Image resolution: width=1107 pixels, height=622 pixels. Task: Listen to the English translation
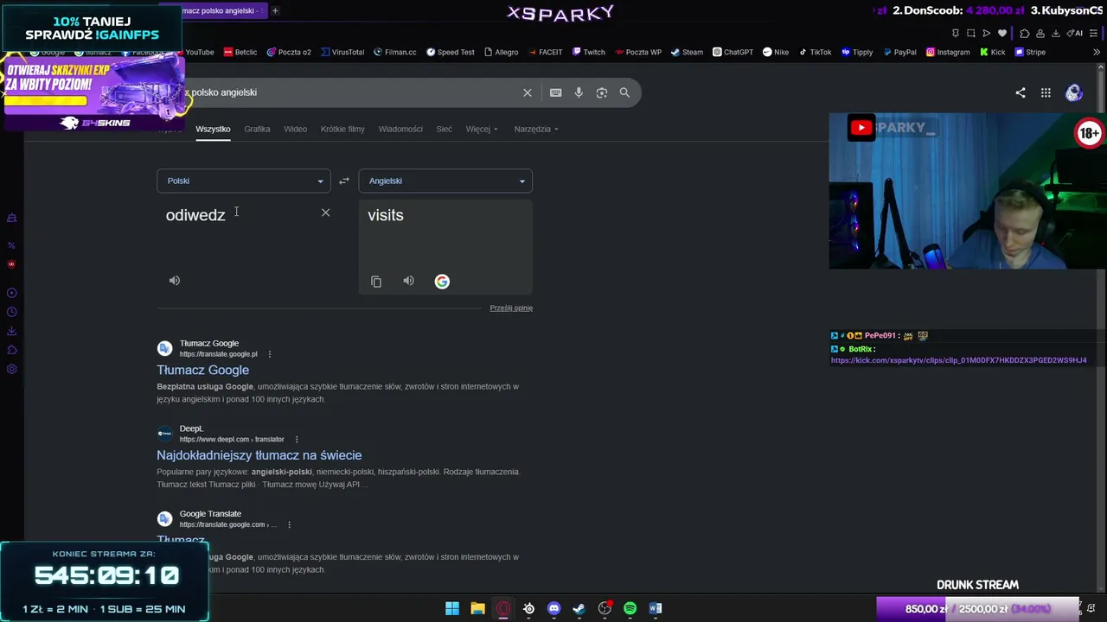pyautogui.click(x=408, y=281)
